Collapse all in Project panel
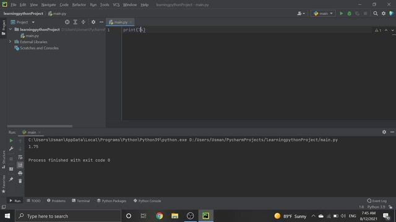The width and height of the screenshot is (396, 222). coord(84,22)
